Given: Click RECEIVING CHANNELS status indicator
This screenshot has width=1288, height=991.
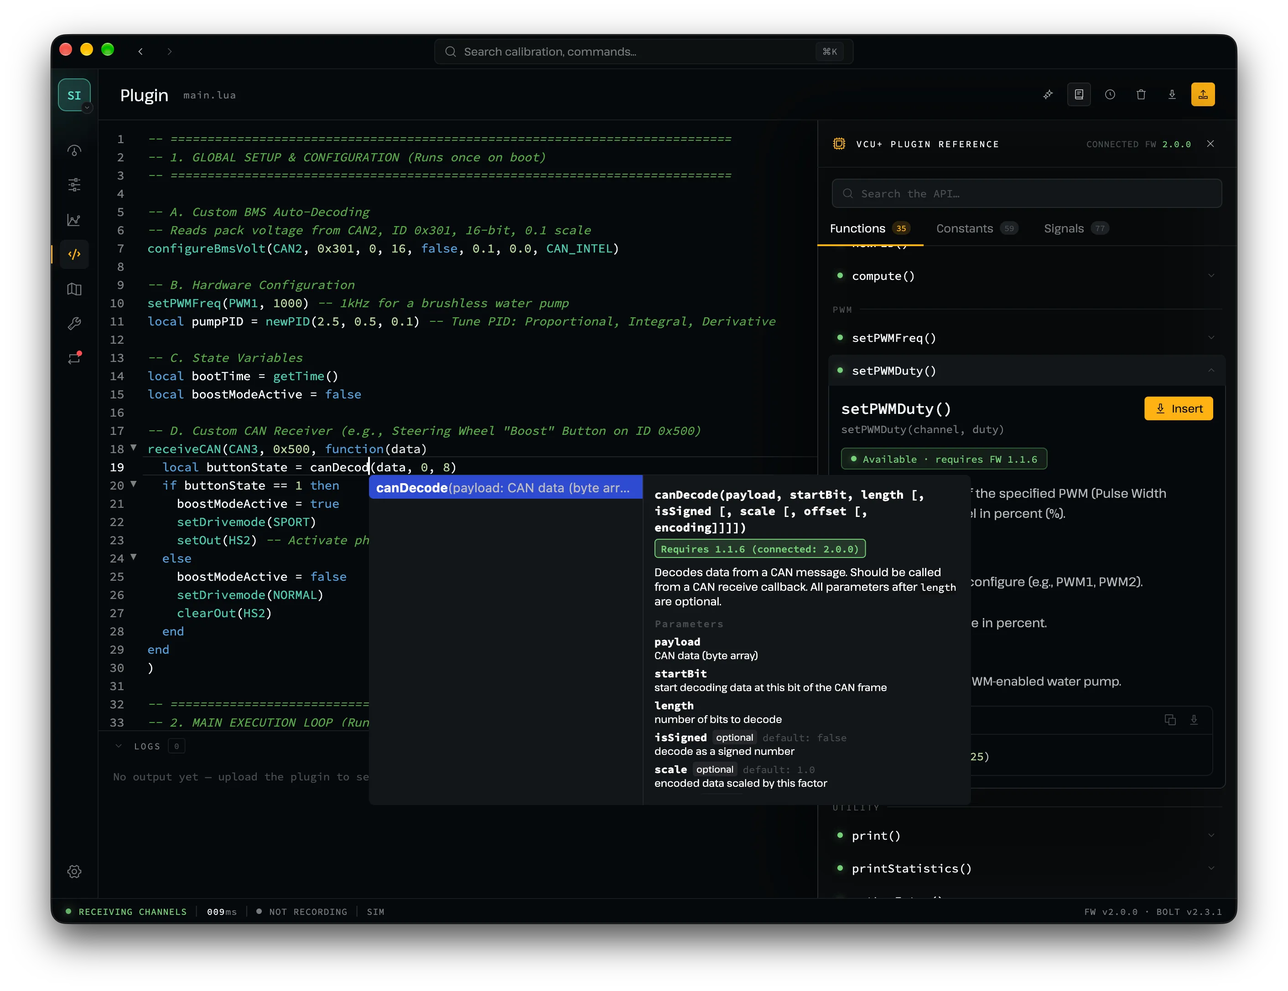Looking at the screenshot, I should 126,911.
